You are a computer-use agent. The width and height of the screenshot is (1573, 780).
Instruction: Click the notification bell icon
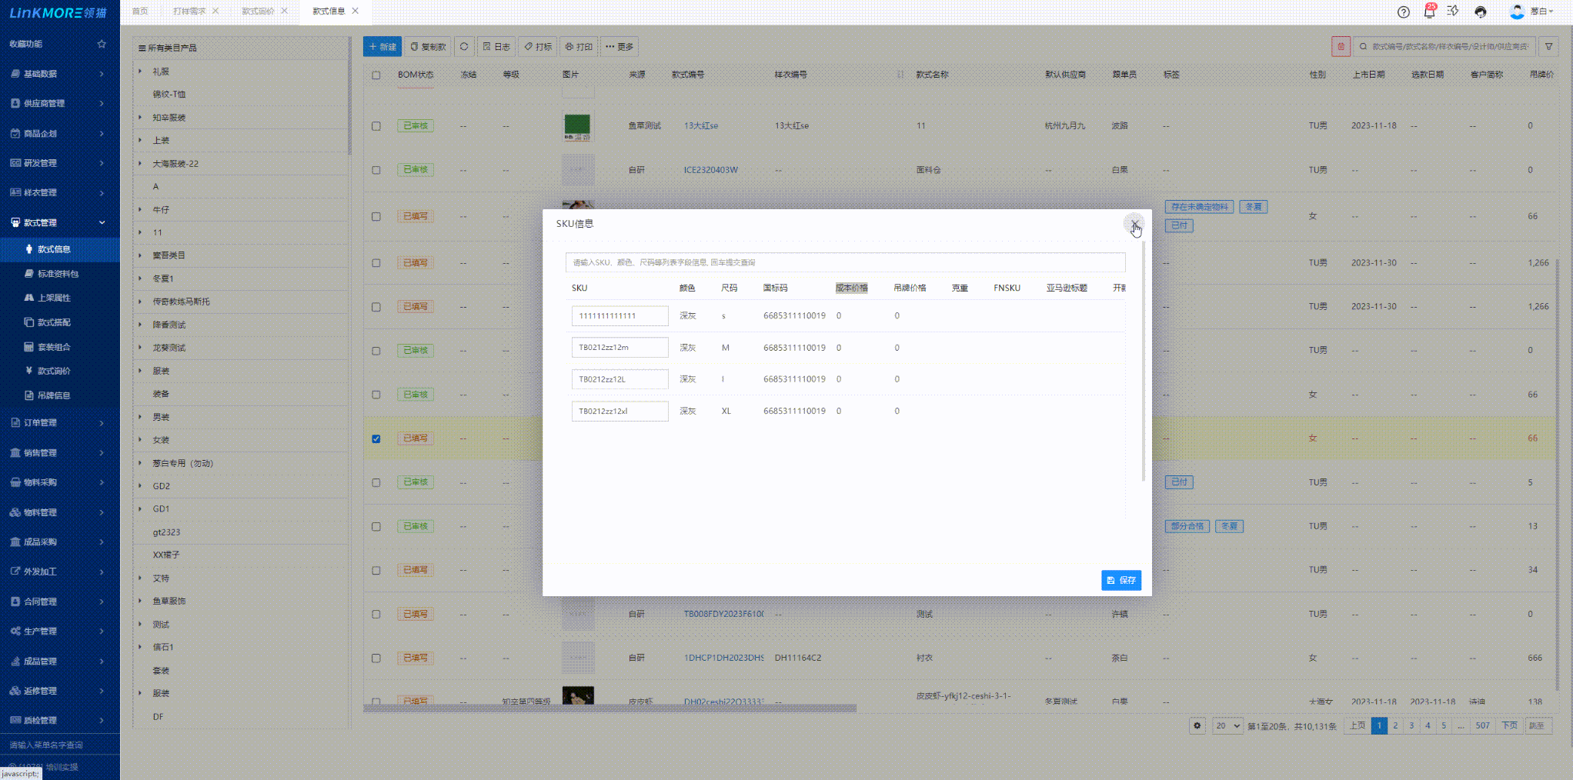[1429, 12]
